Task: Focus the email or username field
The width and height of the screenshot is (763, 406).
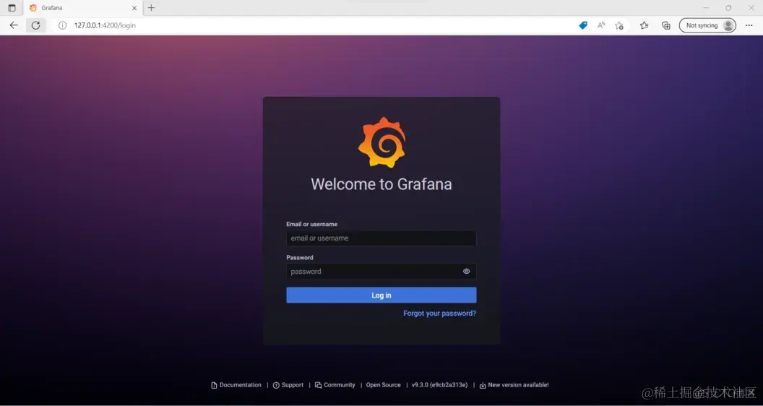Action: coord(381,238)
